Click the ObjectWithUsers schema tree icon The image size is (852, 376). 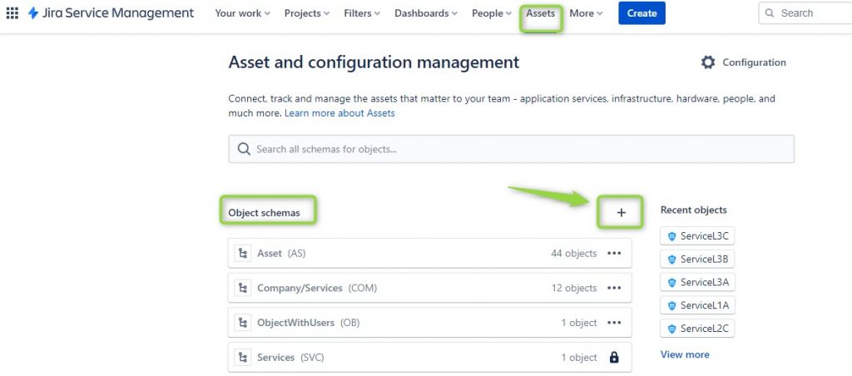(x=243, y=323)
